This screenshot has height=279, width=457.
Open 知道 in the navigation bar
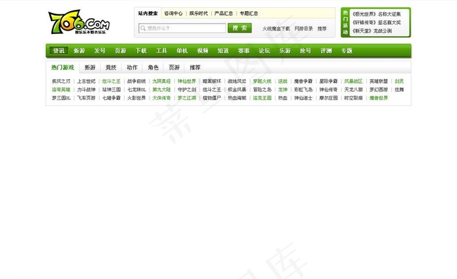click(223, 51)
